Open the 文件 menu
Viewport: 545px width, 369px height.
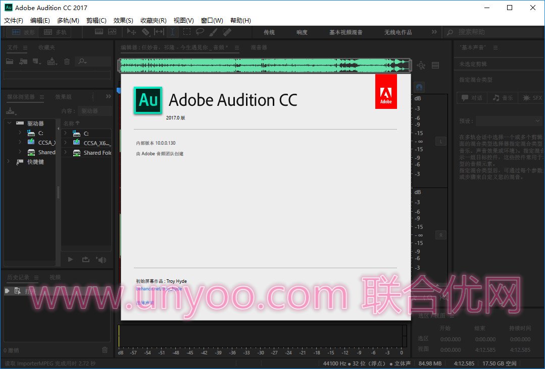[x=14, y=21]
